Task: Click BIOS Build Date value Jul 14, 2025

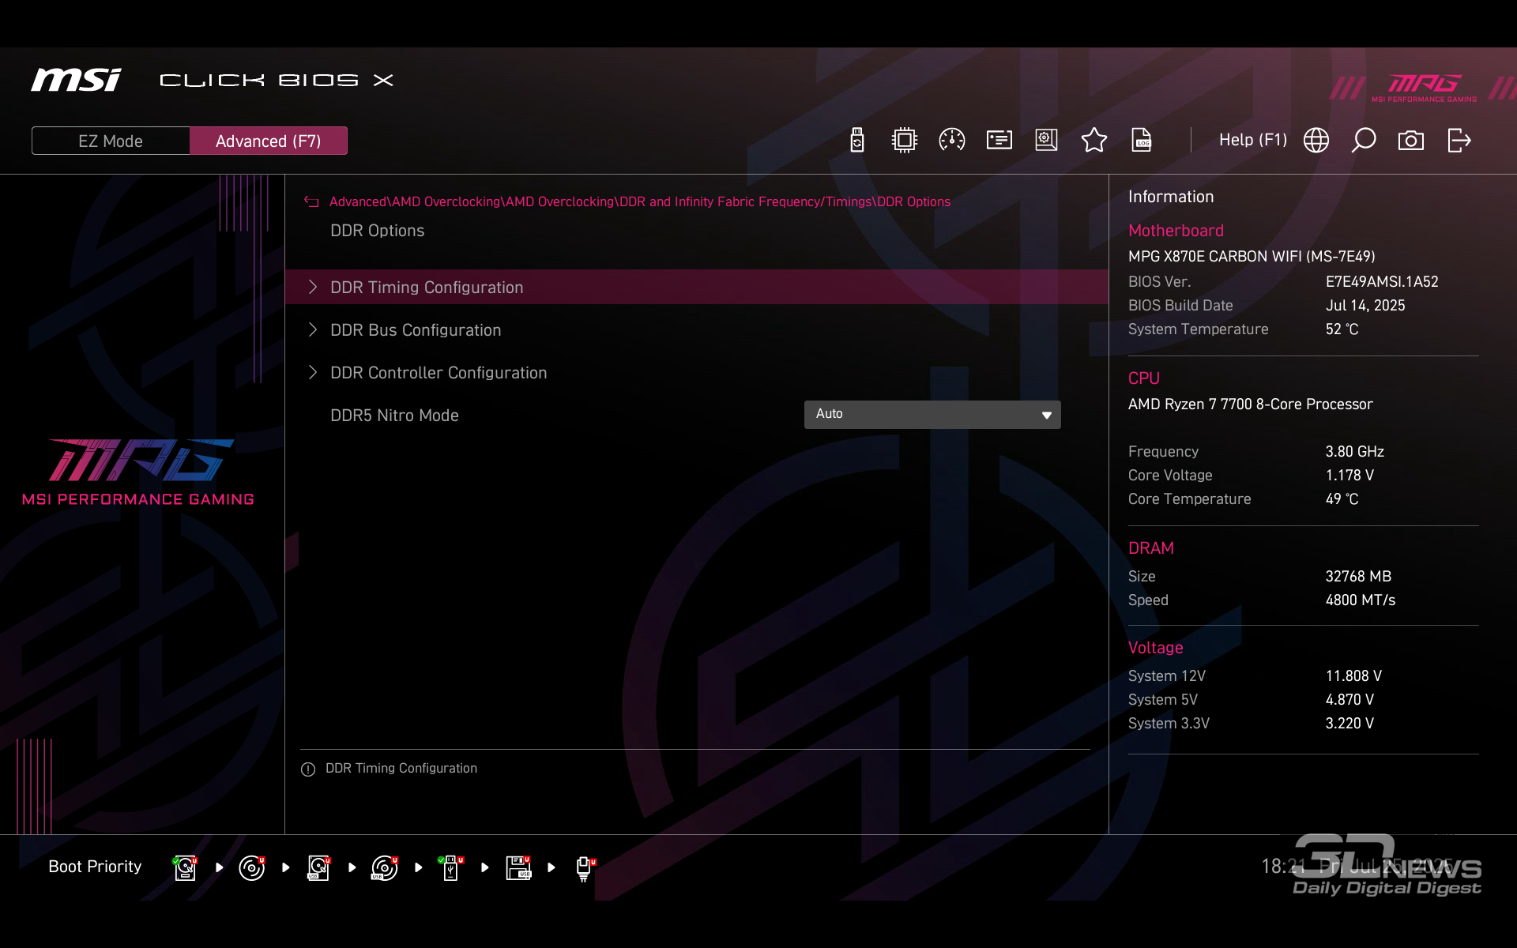Action: [x=1365, y=305]
